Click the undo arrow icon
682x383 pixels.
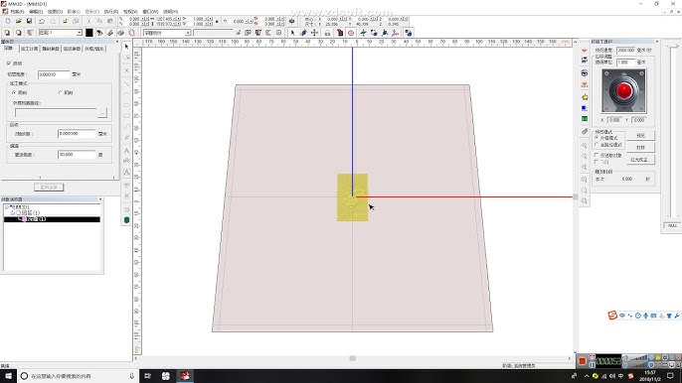[42, 21]
